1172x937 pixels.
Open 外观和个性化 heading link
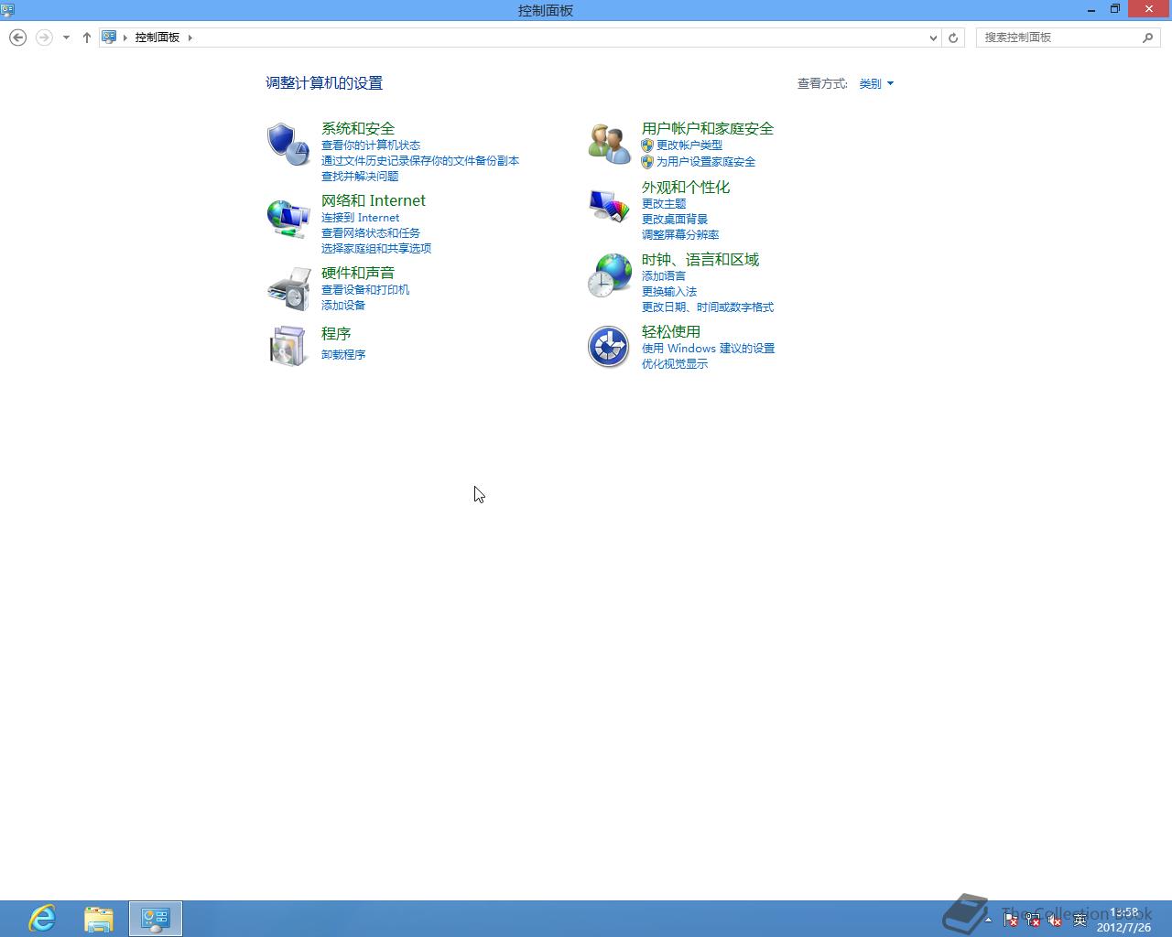686,187
